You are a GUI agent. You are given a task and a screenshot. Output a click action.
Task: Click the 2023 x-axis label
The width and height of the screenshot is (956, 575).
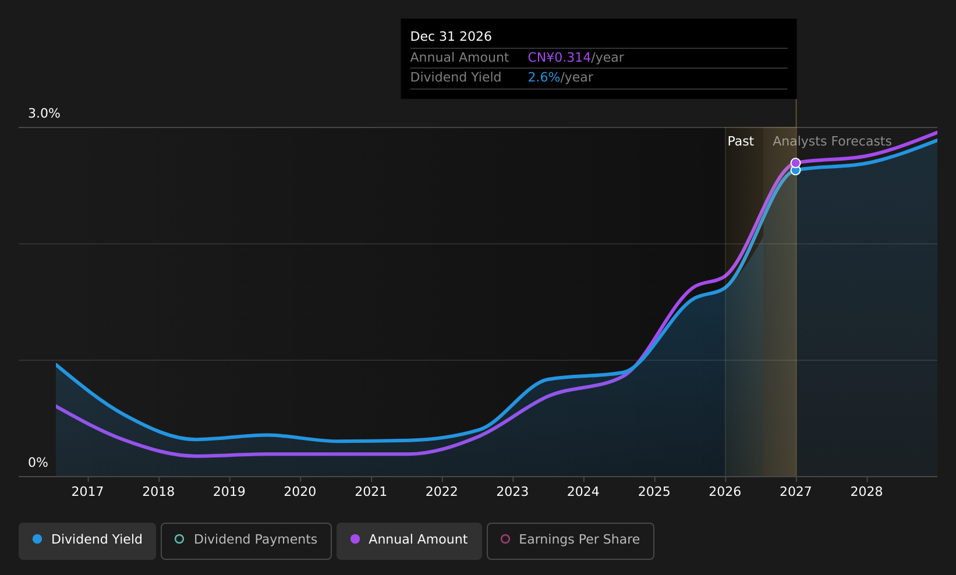(512, 492)
